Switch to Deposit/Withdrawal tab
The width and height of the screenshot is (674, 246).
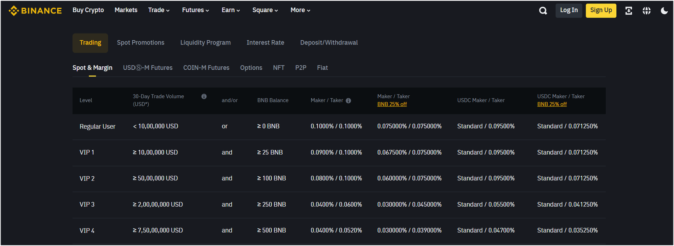point(329,43)
